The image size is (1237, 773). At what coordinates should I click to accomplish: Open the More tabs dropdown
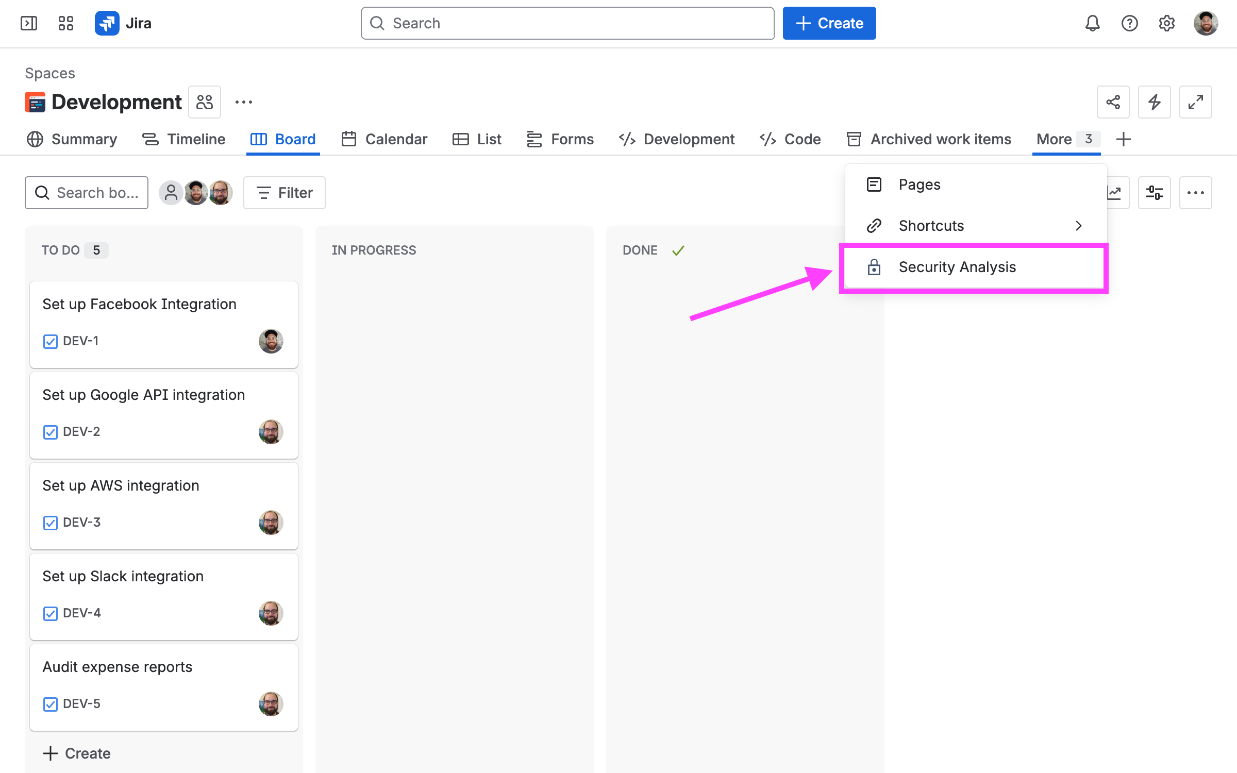pos(1066,139)
